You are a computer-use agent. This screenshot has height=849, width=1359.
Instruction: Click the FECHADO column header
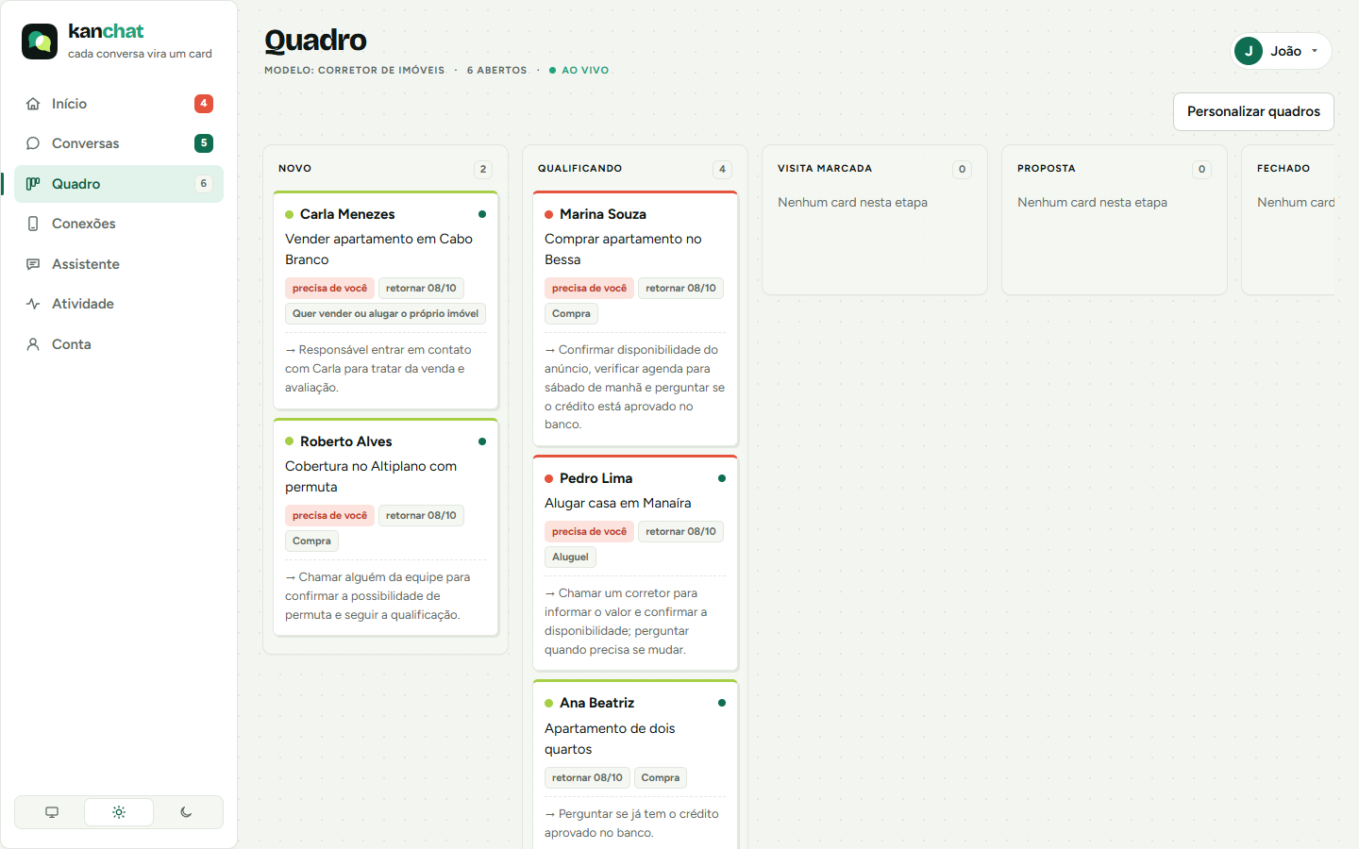click(1283, 169)
